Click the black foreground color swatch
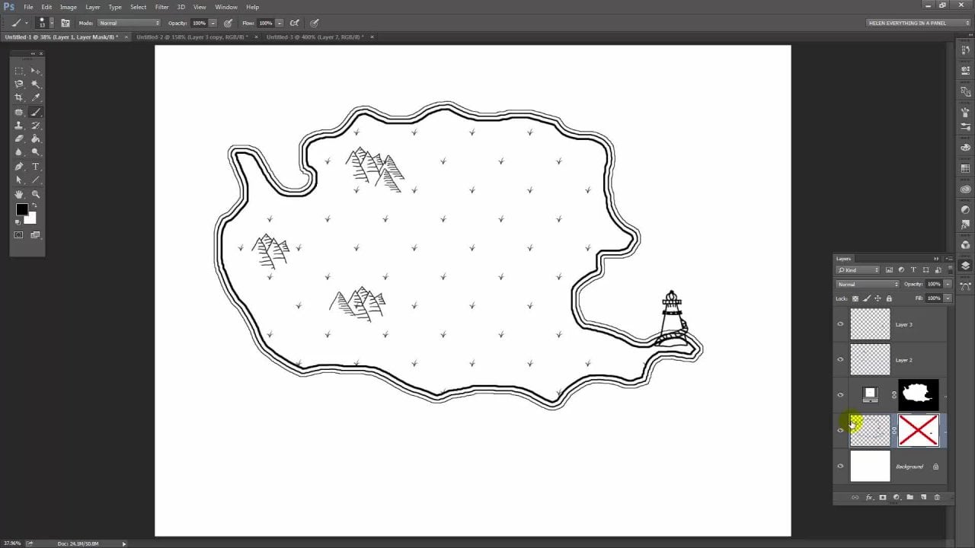The width and height of the screenshot is (975, 548). [22, 210]
